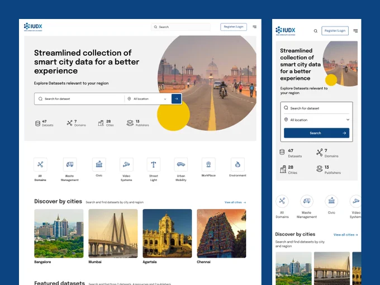The height and width of the screenshot is (285, 380).
Task: Select the Video Systems icon in desktop view
Action: click(126, 164)
